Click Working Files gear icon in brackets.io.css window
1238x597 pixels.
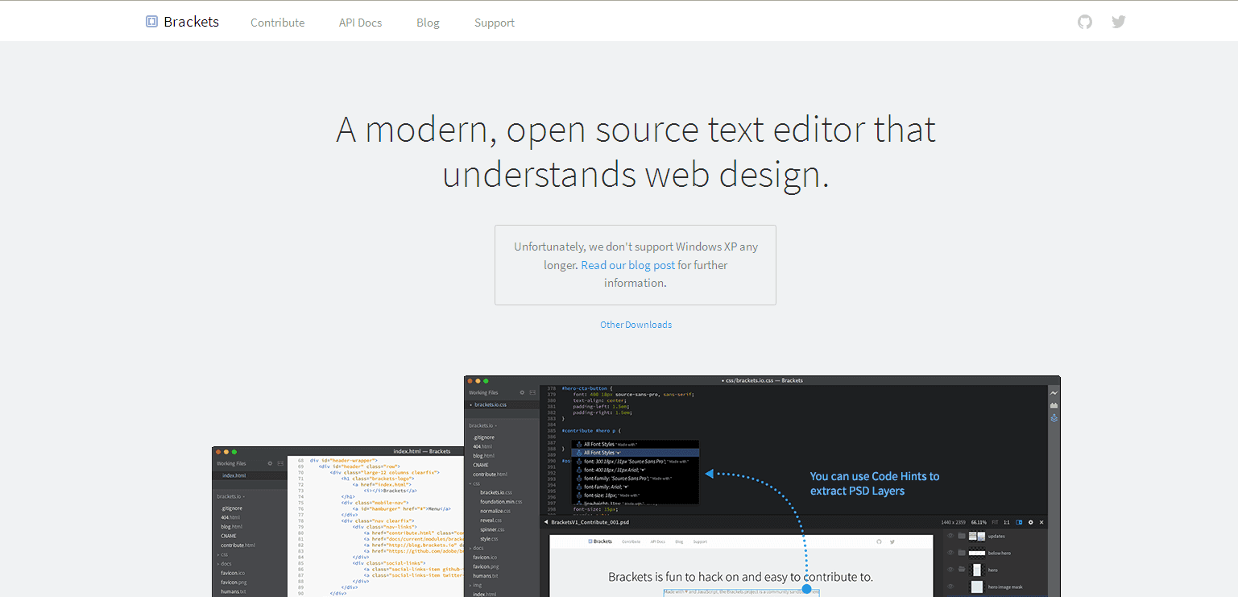(522, 392)
